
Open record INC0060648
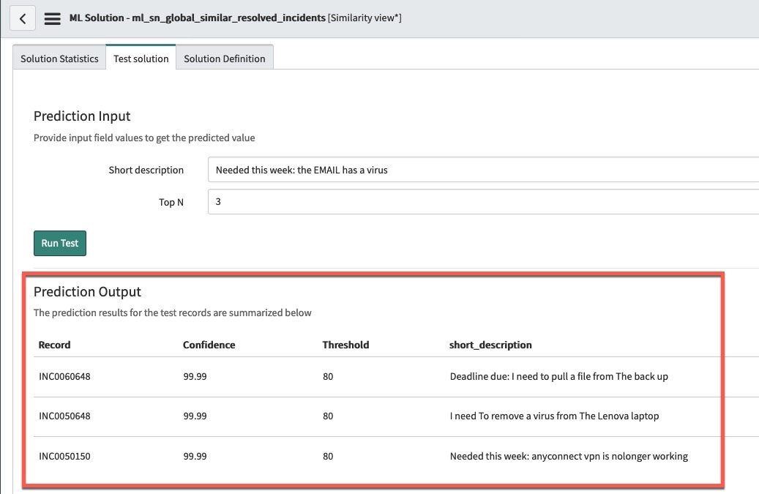[x=64, y=376]
